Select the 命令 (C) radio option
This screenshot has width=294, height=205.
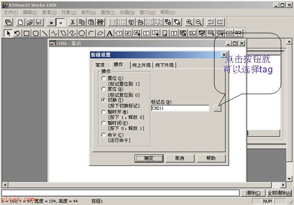coord(112,135)
